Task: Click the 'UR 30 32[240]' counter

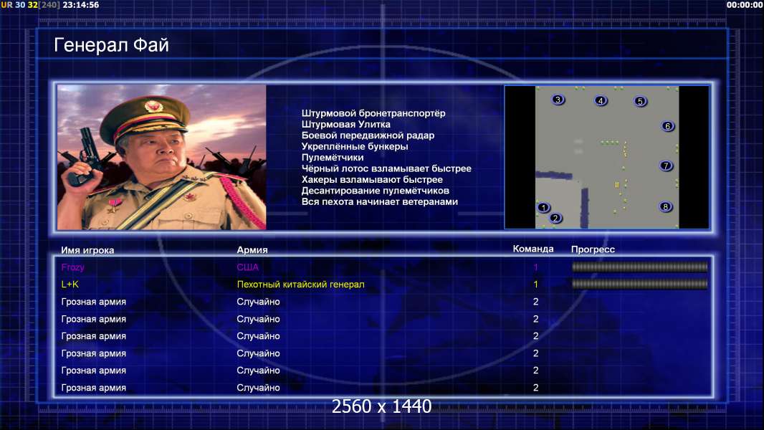Action: (x=30, y=5)
